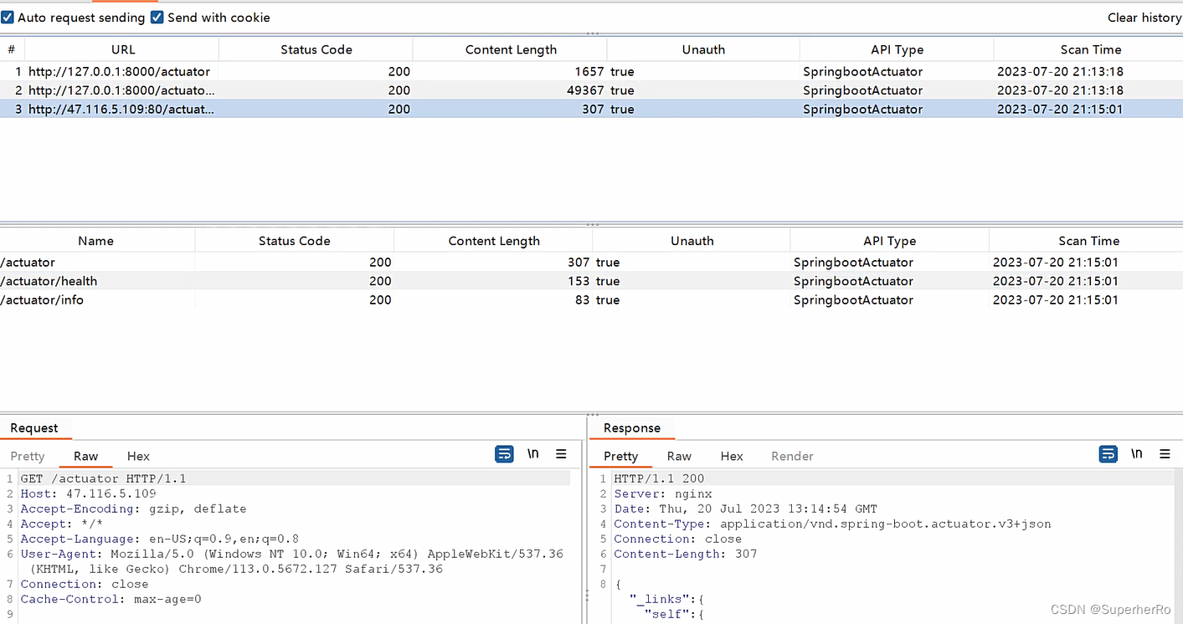Screen dimensions: 1183x624
Task: Sort top table by Status Code header
Action: 316,49
